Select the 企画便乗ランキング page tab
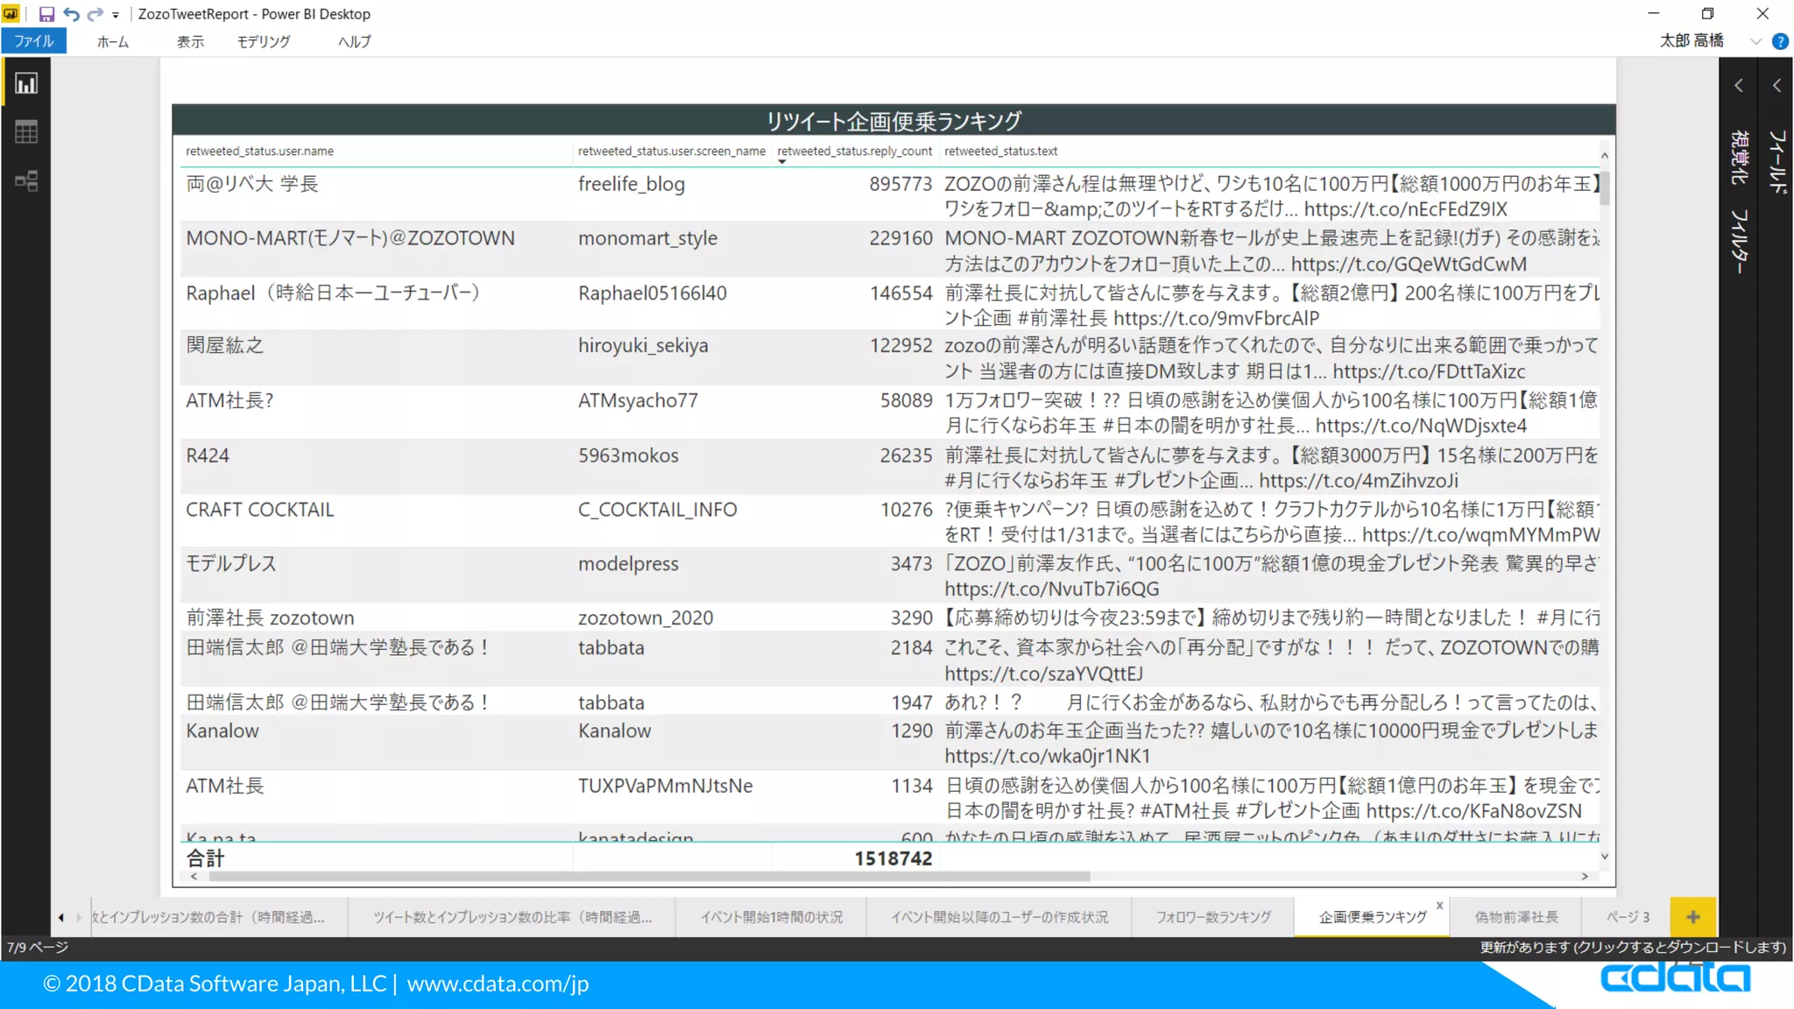 pos(1373,917)
